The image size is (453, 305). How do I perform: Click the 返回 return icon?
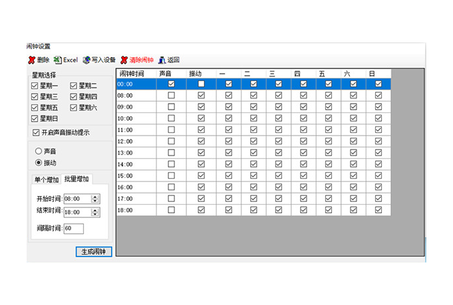pyautogui.click(x=162, y=60)
